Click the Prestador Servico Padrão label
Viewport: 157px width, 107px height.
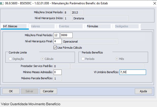point(37,66)
